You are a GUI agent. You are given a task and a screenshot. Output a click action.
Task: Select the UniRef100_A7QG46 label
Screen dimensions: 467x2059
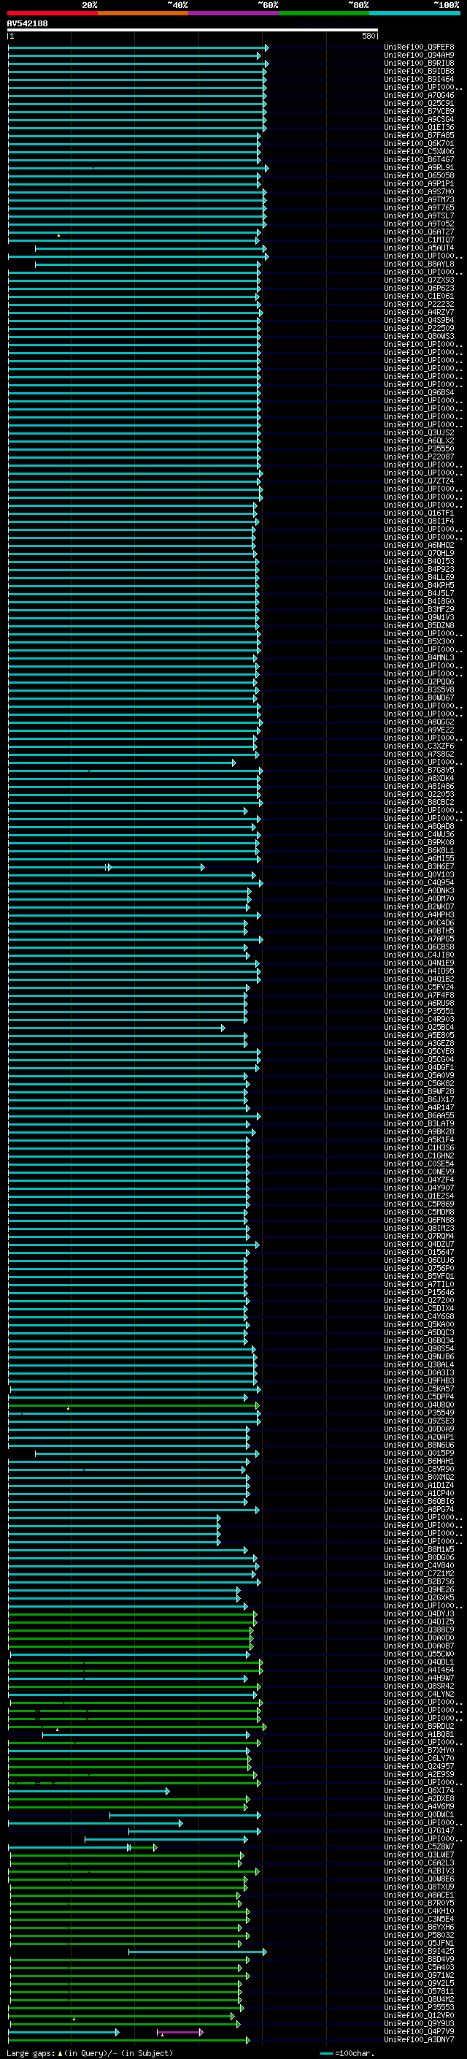[x=419, y=95]
